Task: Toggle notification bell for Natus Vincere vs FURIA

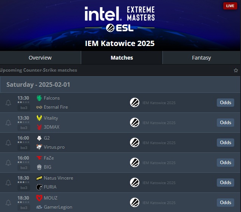Action: [x=8, y=183]
